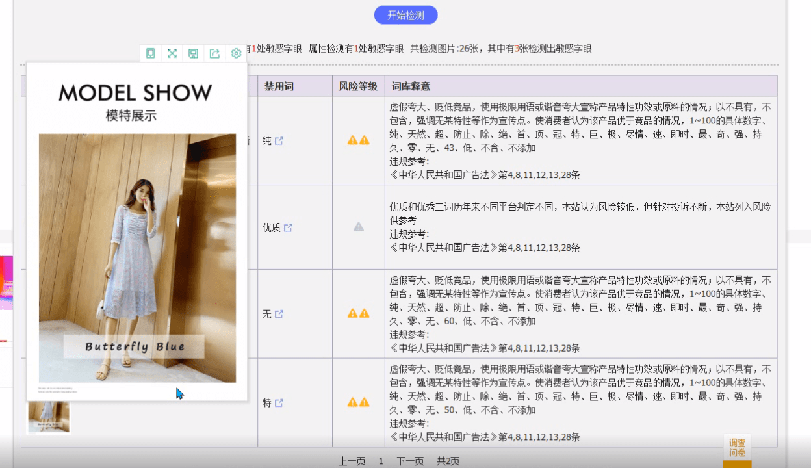Click double warning icon in 纯 row
This screenshot has width=811, height=468.
tap(358, 140)
